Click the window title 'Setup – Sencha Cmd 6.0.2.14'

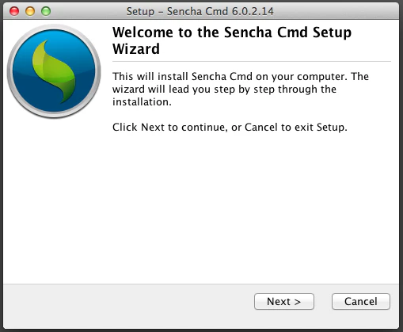[200, 11]
